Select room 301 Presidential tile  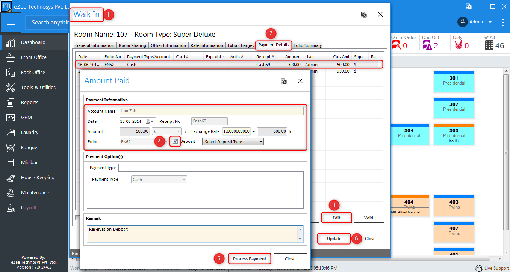click(454, 82)
